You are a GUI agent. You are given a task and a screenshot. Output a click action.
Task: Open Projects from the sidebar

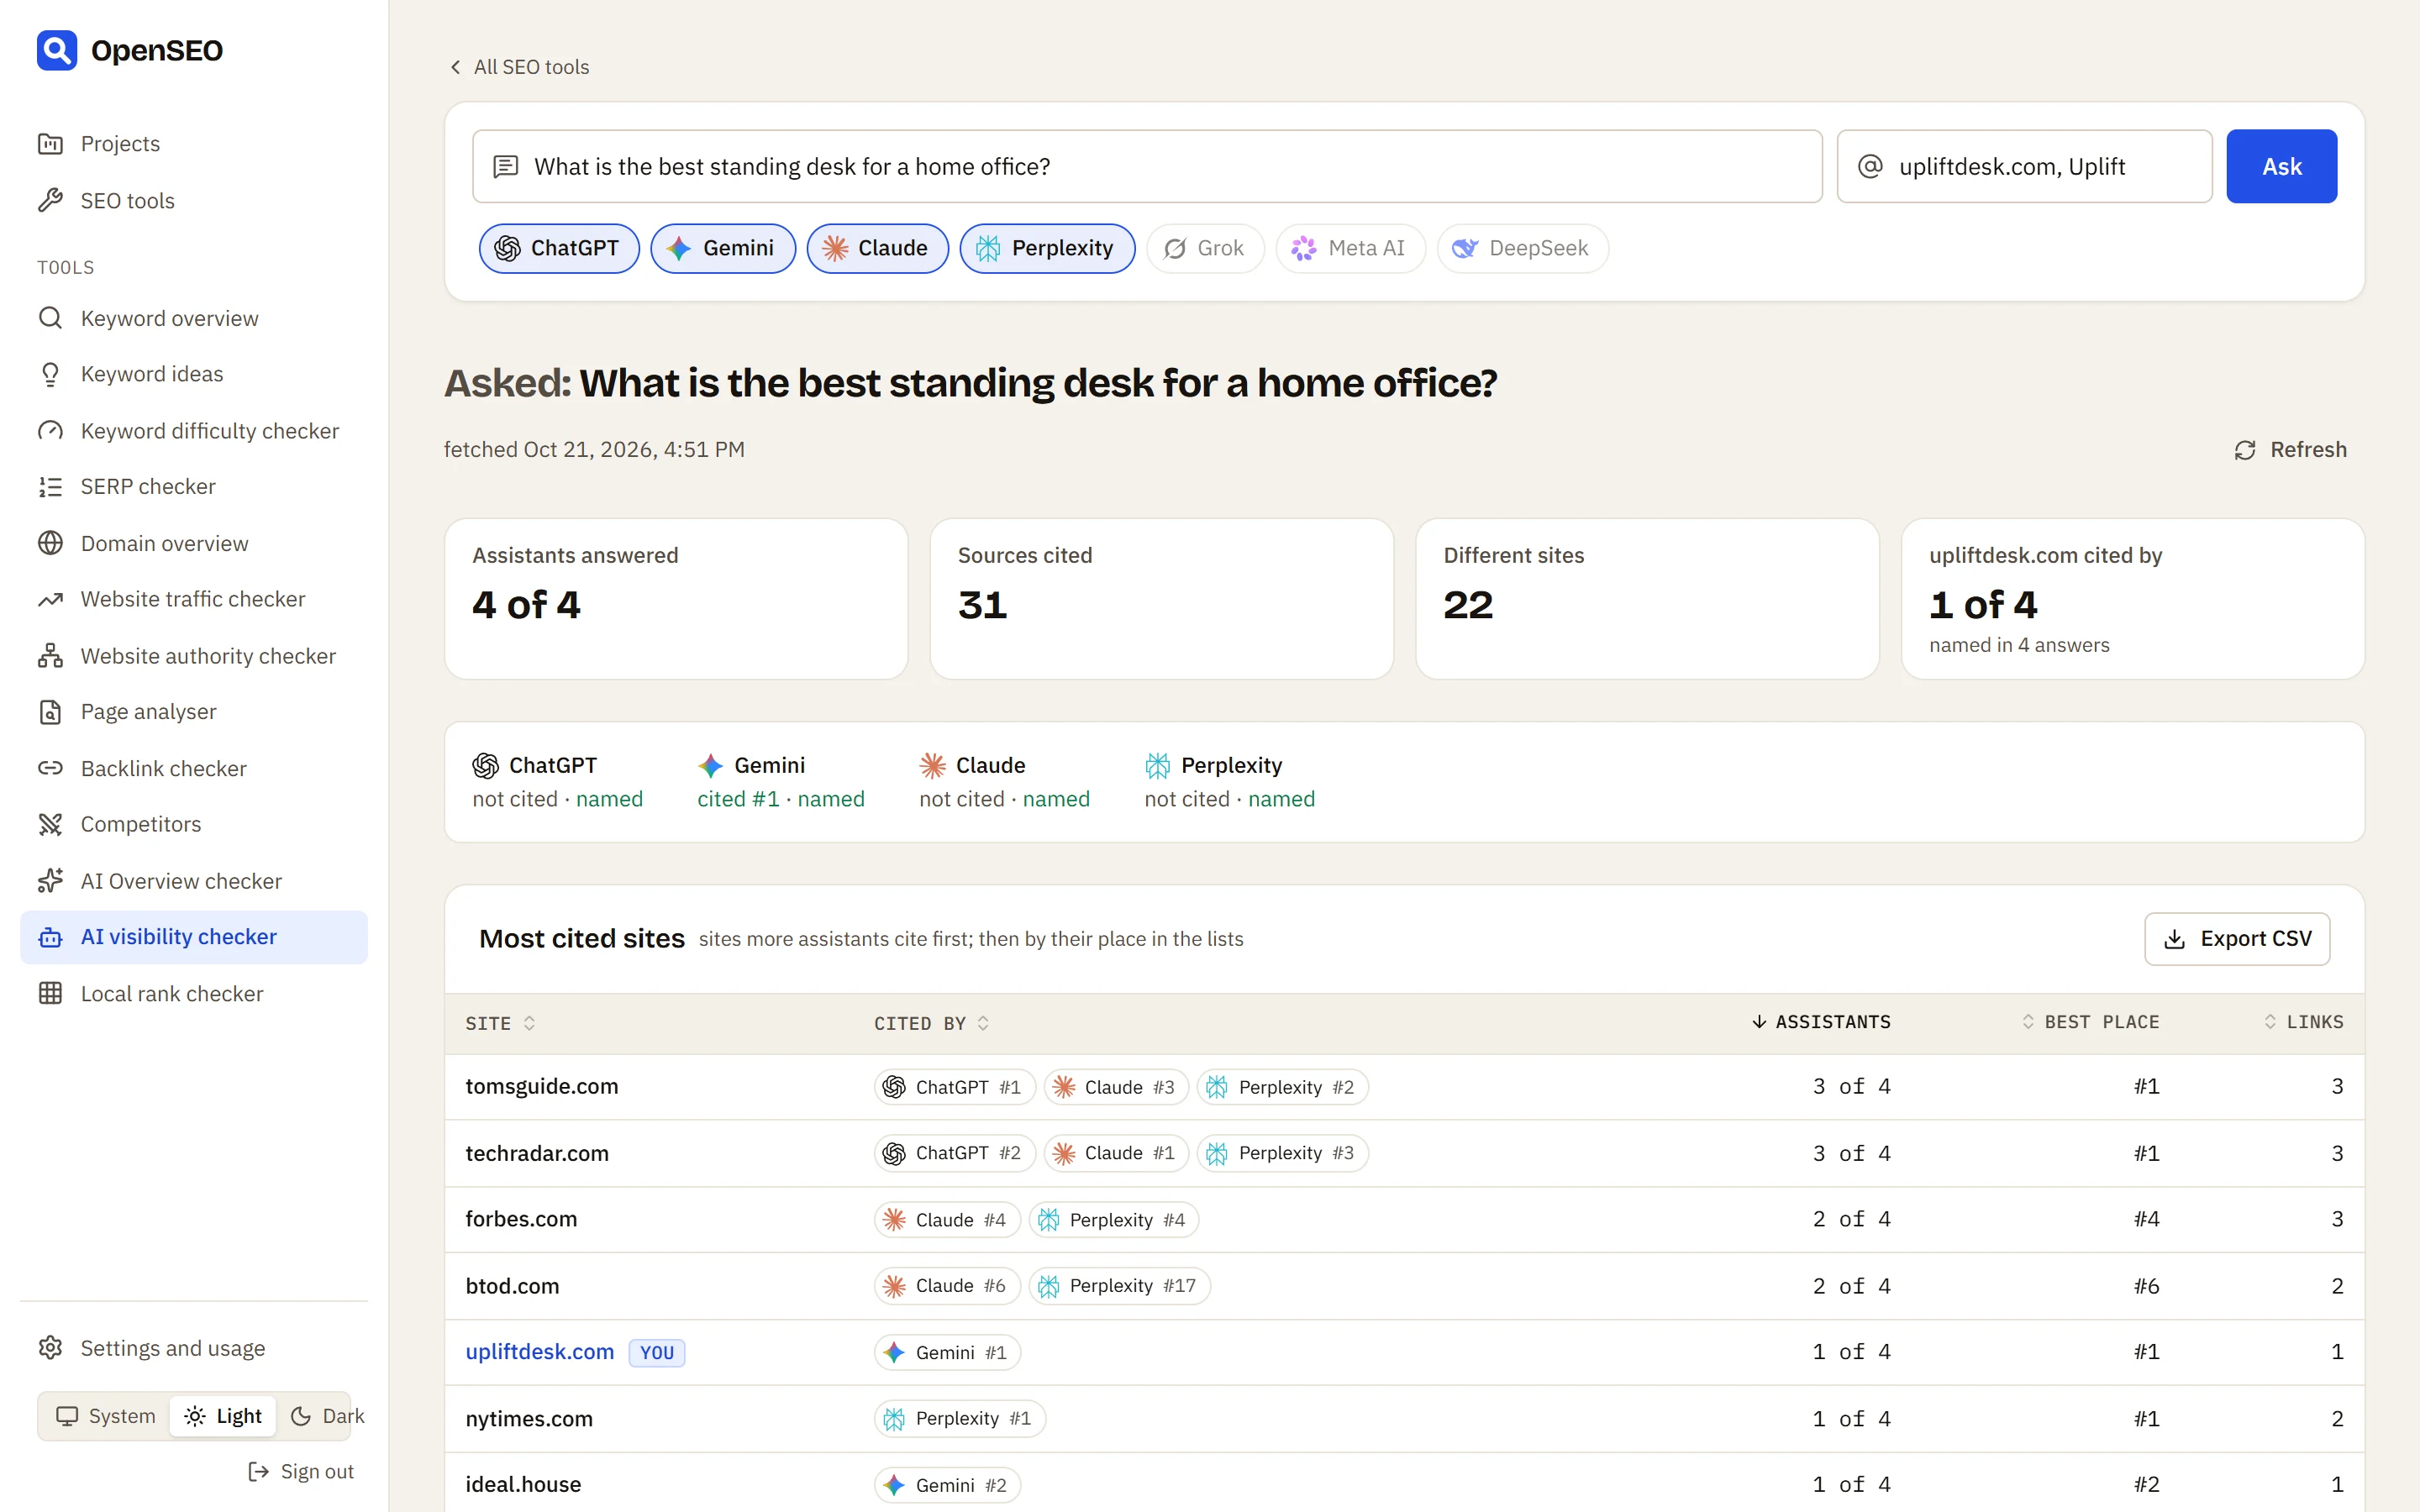(x=194, y=143)
